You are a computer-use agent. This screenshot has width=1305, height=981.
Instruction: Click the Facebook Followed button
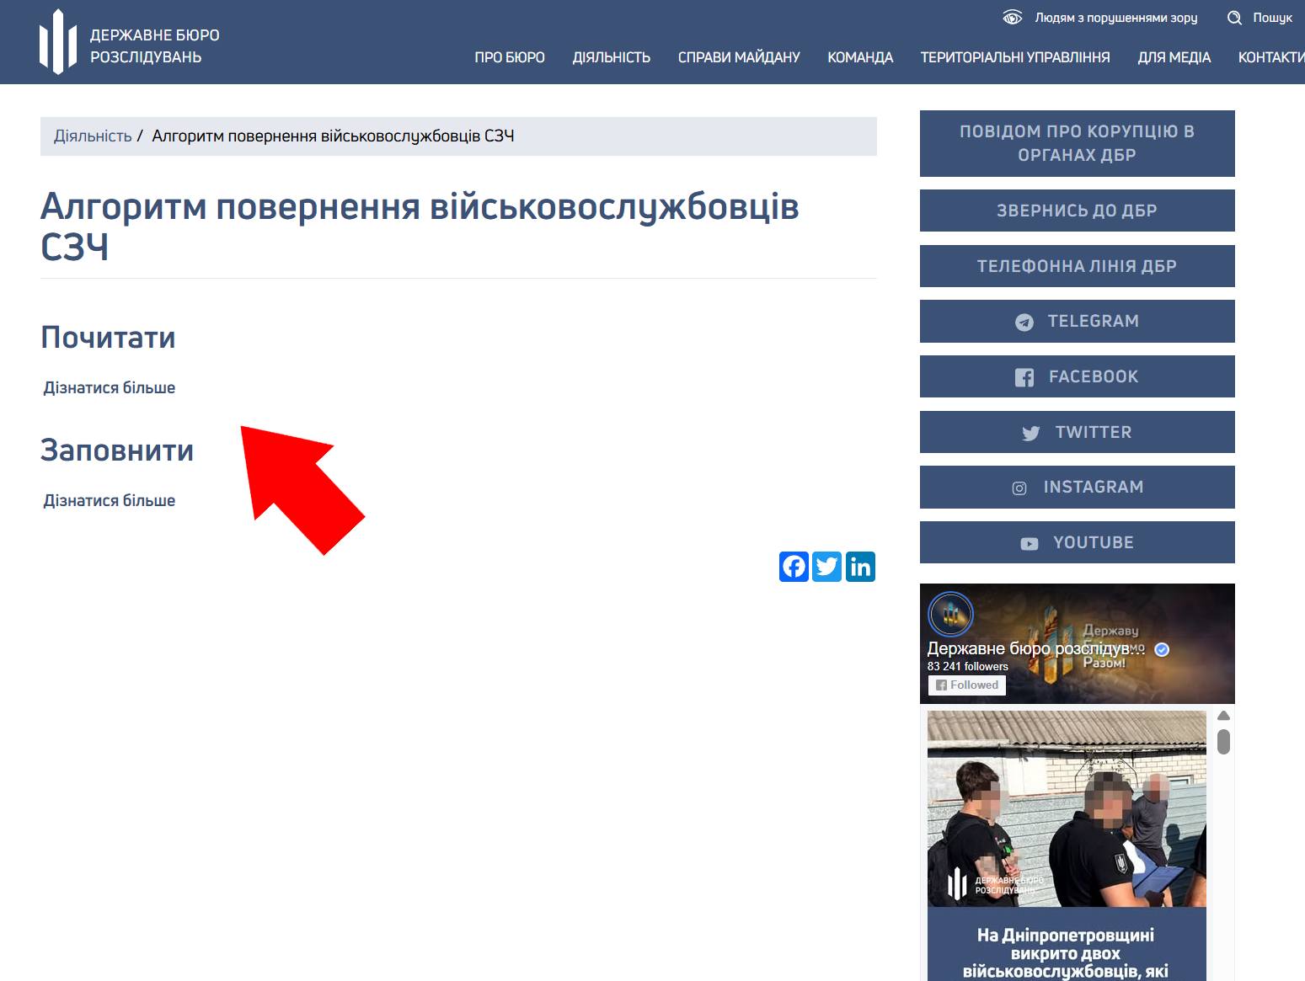pyautogui.click(x=967, y=685)
